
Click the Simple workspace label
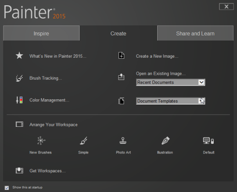click(x=83, y=152)
